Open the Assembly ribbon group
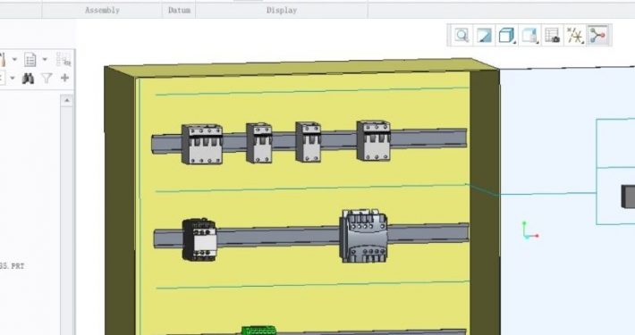The image size is (635, 335). [x=102, y=11]
